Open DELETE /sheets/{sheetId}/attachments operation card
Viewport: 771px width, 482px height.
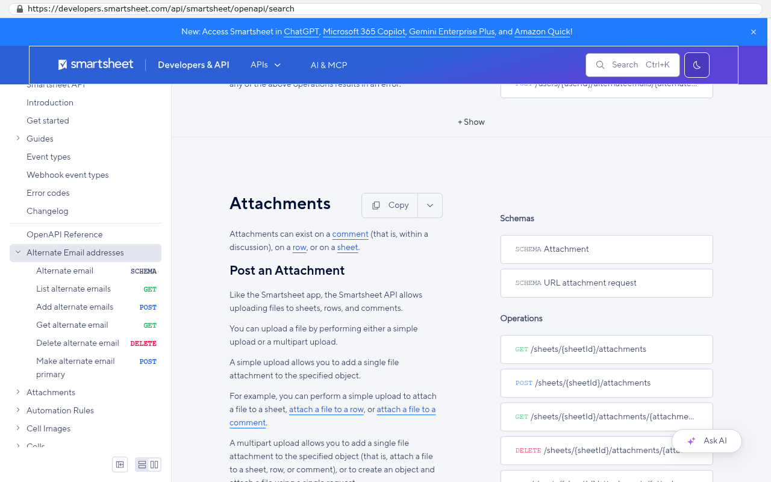point(607,451)
